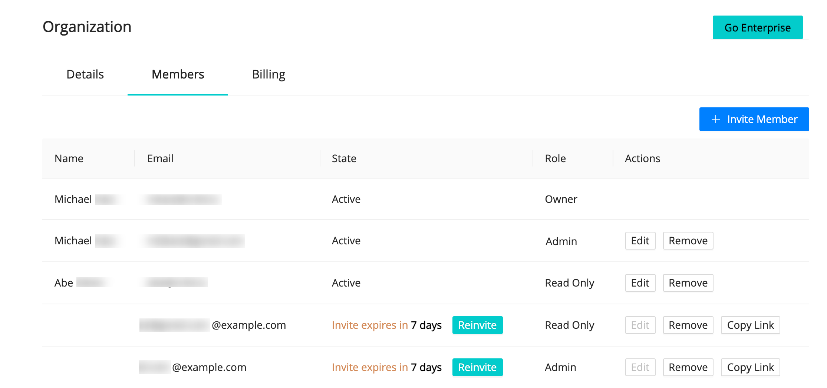Image resolution: width=827 pixels, height=388 pixels.
Task: Select the Role column header
Action: [x=555, y=158]
